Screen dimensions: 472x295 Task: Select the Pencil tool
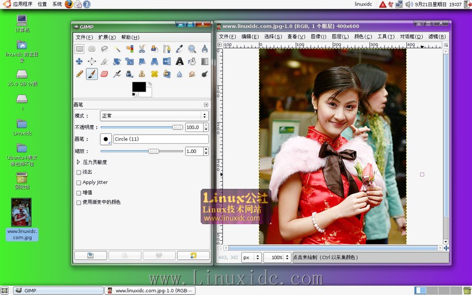tap(79, 74)
